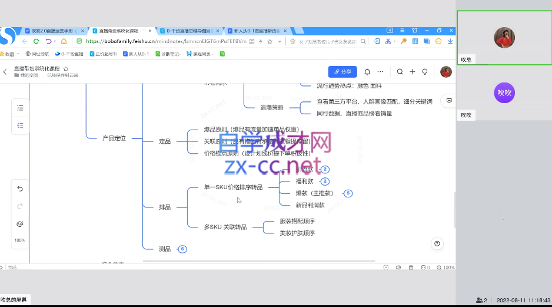Open the browser downloads arrow icon
The image size is (552, 307).
coord(450,41)
